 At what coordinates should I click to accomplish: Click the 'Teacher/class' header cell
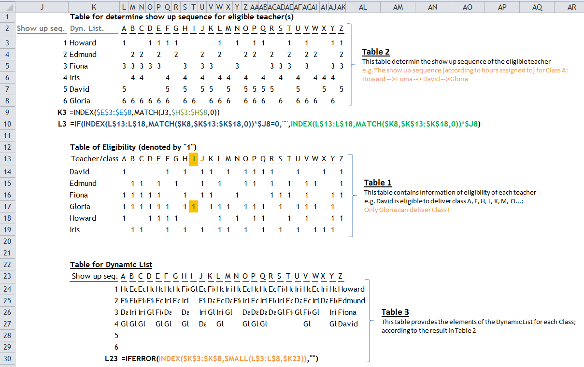[94, 159]
